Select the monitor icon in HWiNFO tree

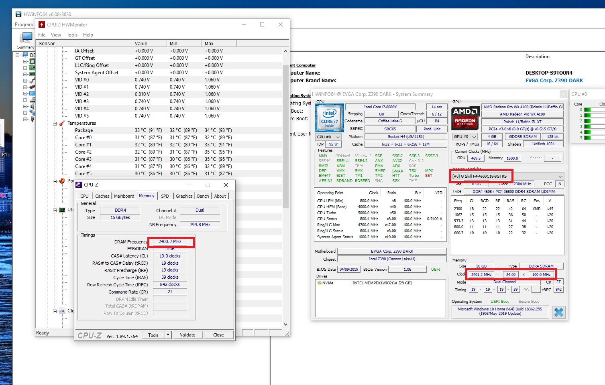[x=32, y=93]
